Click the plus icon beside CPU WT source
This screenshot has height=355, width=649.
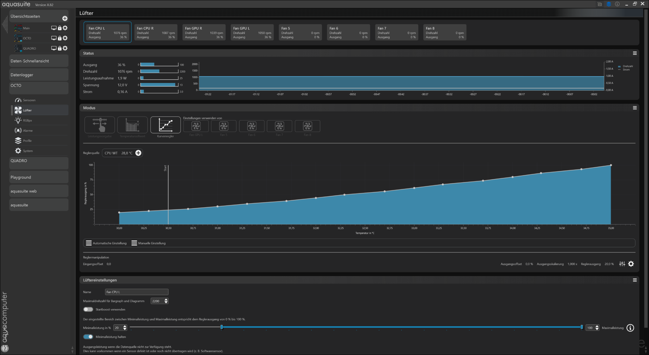coord(138,153)
